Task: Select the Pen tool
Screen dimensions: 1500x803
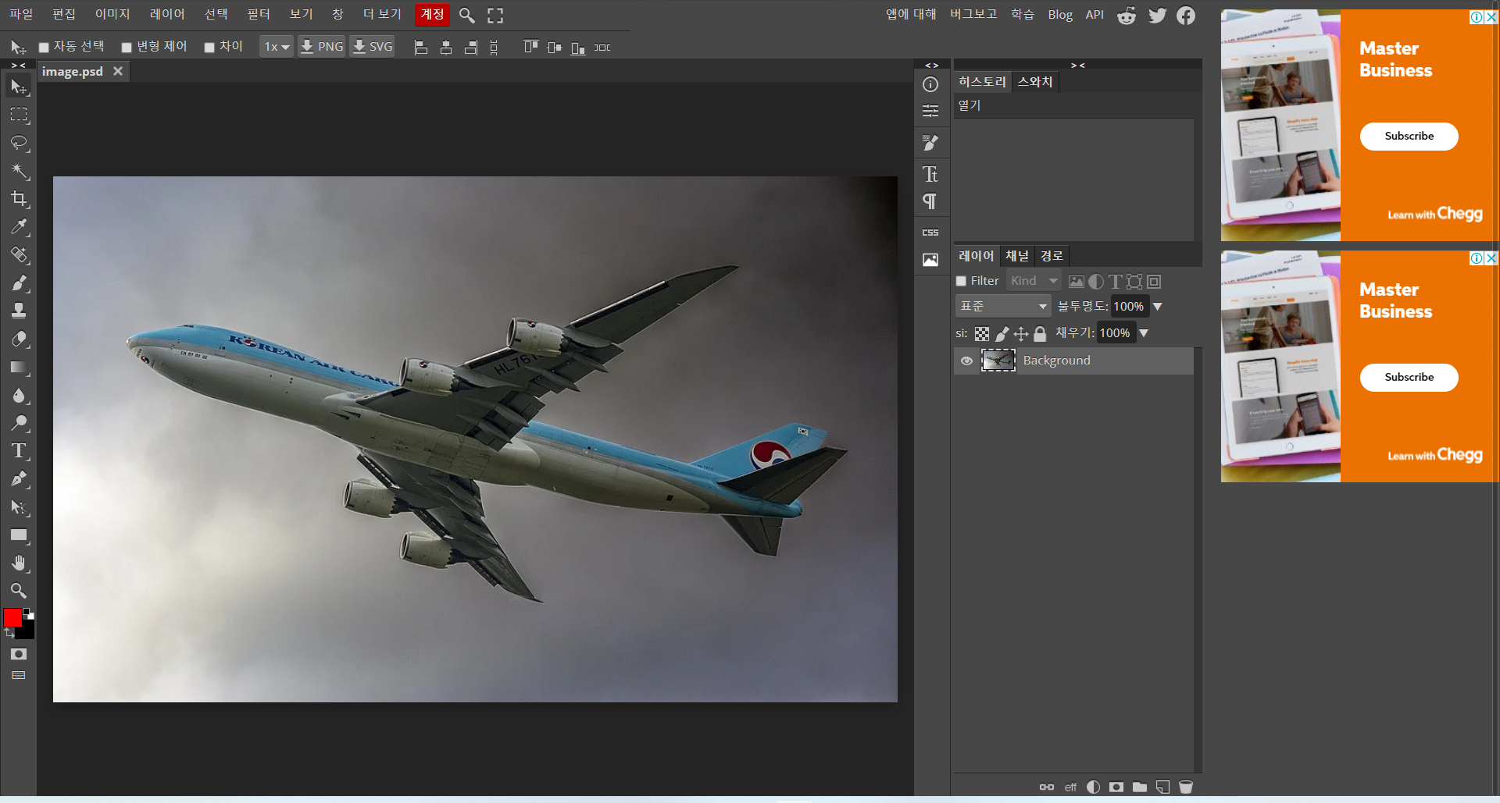Action: pos(19,479)
